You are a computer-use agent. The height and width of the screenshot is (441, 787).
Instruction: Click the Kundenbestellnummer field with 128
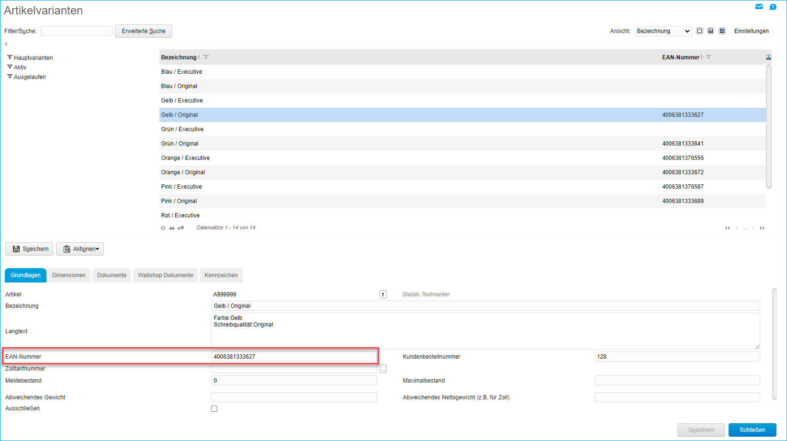(677, 357)
